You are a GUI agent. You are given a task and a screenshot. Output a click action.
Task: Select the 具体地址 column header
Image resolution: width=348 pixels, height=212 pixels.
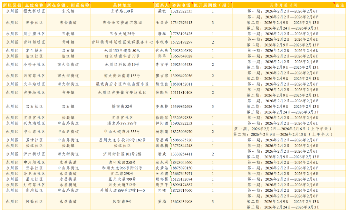pos(122,5)
